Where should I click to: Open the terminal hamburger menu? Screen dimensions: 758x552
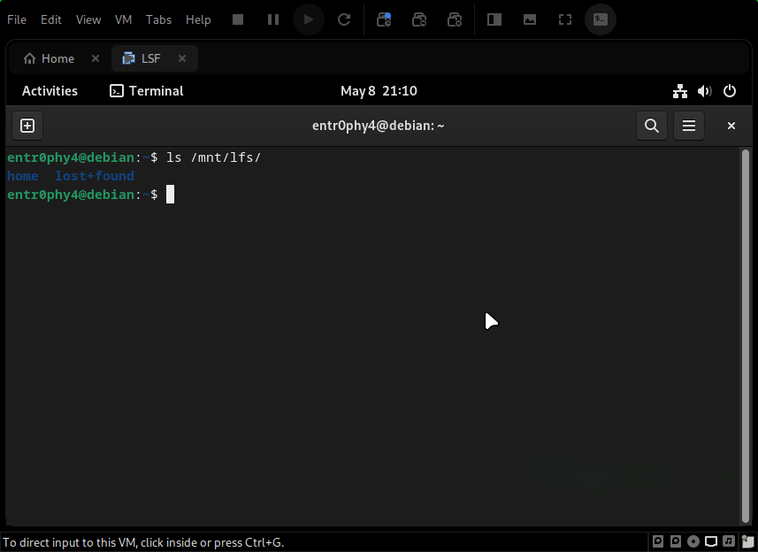pos(689,126)
